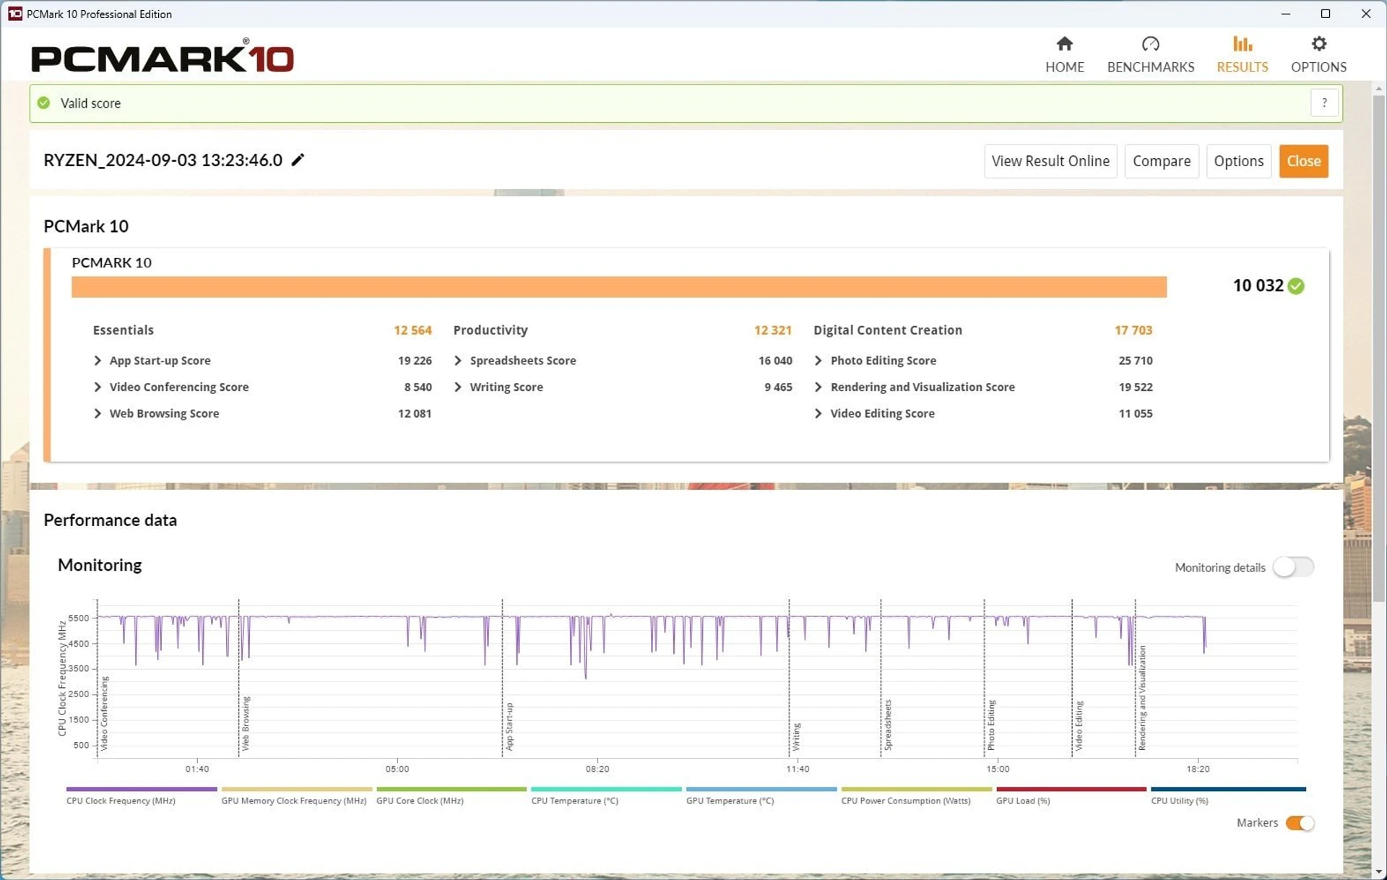Maximize the PCMark 10 window
Viewport: 1387px width, 880px height.
[x=1326, y=14]
